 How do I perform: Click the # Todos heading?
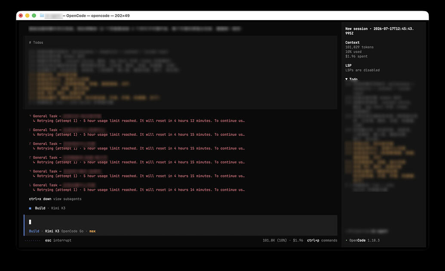tap(36, 43)
